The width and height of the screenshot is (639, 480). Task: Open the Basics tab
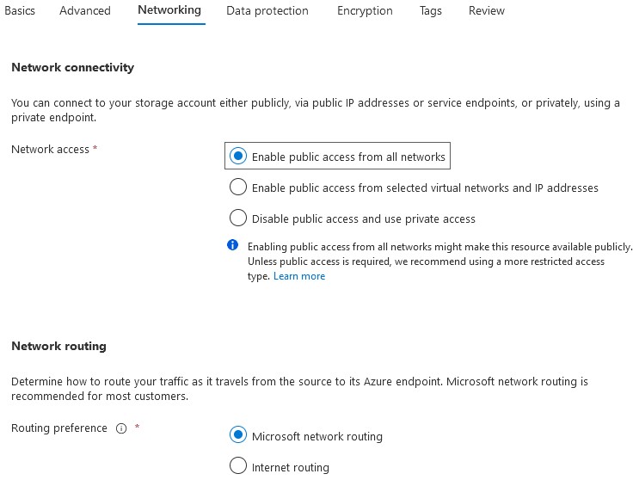20,10
